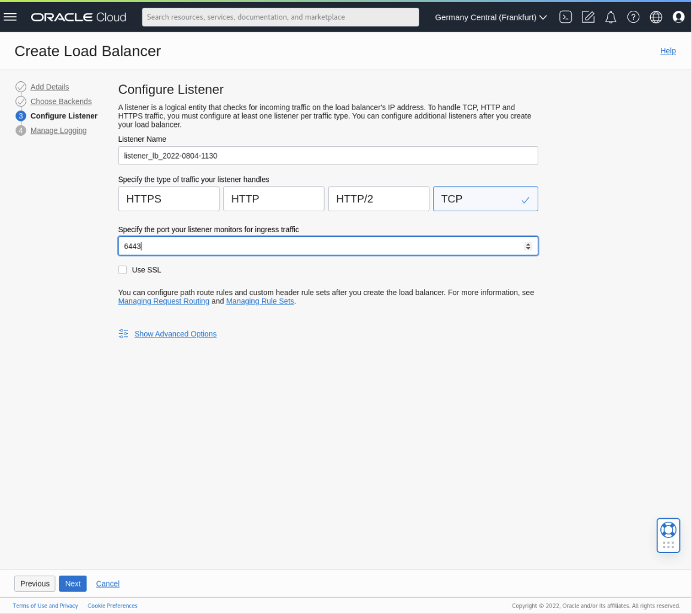Viewport: 692px width, 614px height.
Task: Open the navigation hamburger menu
Action: pos(10,17)
